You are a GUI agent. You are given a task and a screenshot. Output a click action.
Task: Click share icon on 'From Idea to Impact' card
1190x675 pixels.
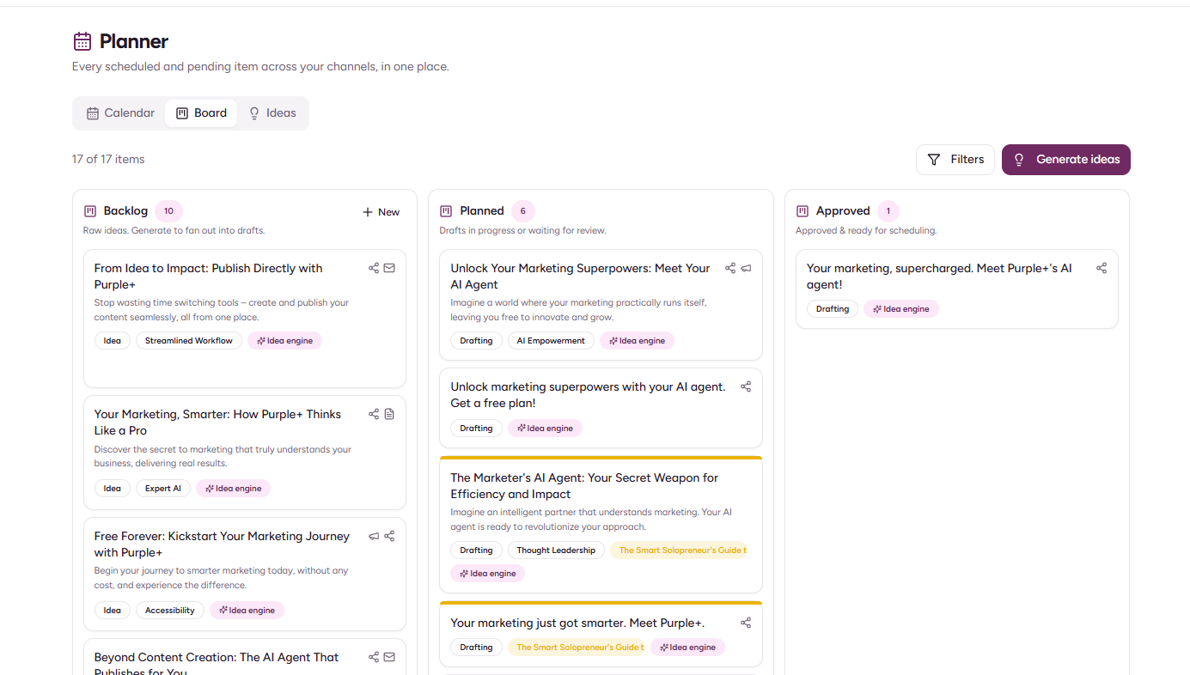pos(374,268)
